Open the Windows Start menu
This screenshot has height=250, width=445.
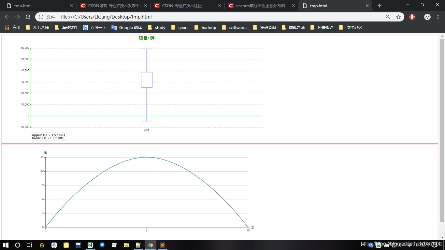(6, 245)
